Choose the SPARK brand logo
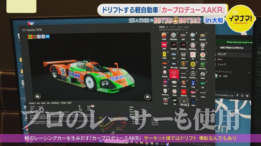The height and width of the screenshot is (146, 261). 193,92
